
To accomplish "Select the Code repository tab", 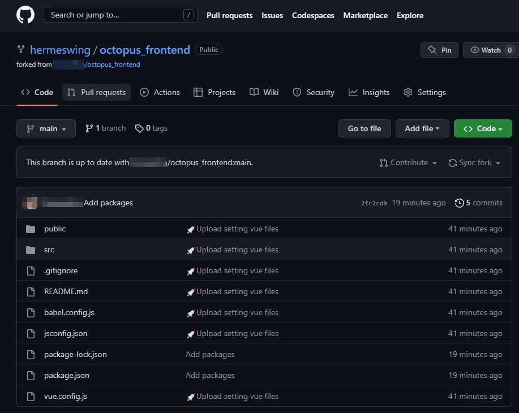I will (x=37, y=92).
